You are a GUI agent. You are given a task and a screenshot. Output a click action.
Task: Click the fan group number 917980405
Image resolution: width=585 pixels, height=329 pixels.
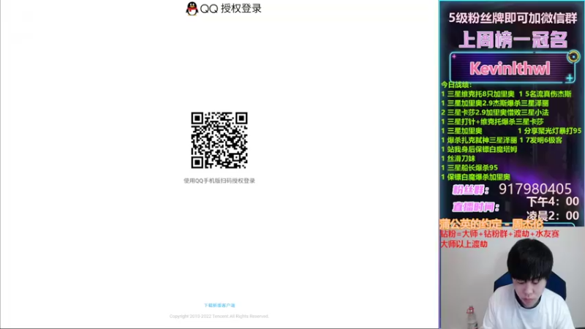(x=535, y=189)
